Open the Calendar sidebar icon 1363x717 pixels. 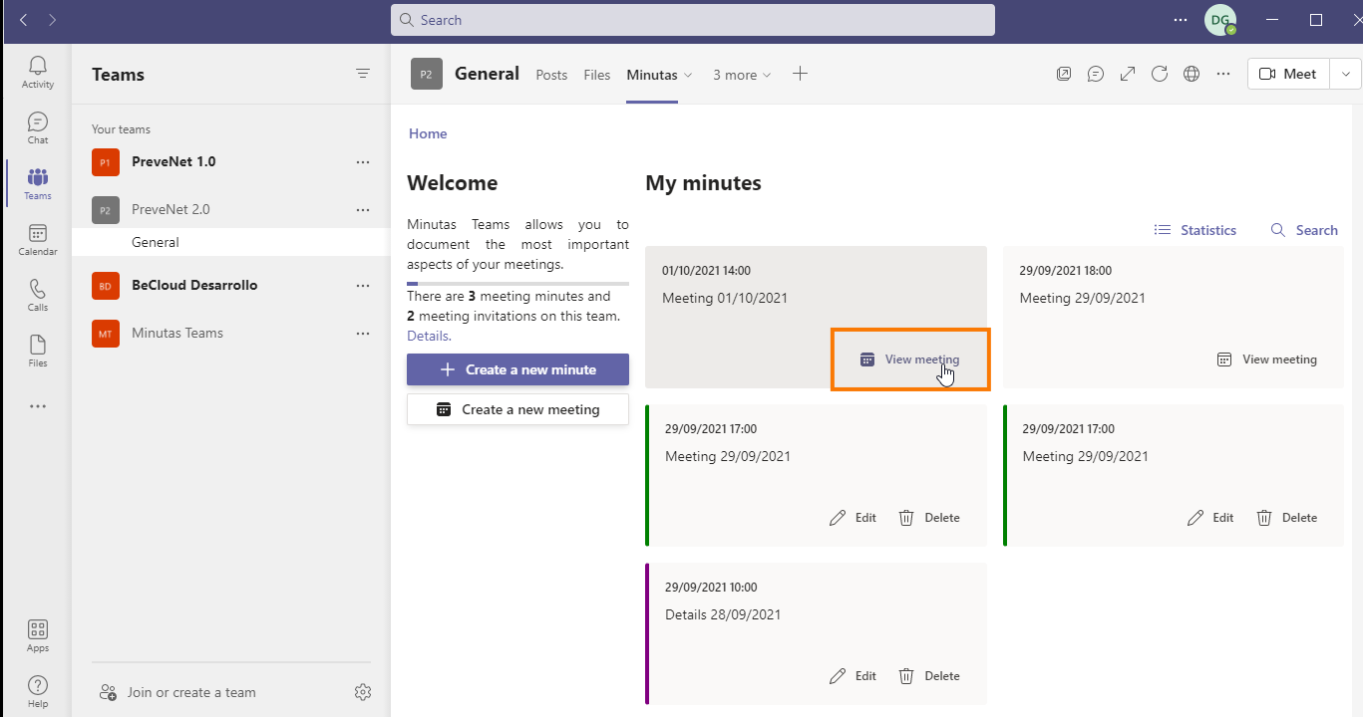[38, 240]
